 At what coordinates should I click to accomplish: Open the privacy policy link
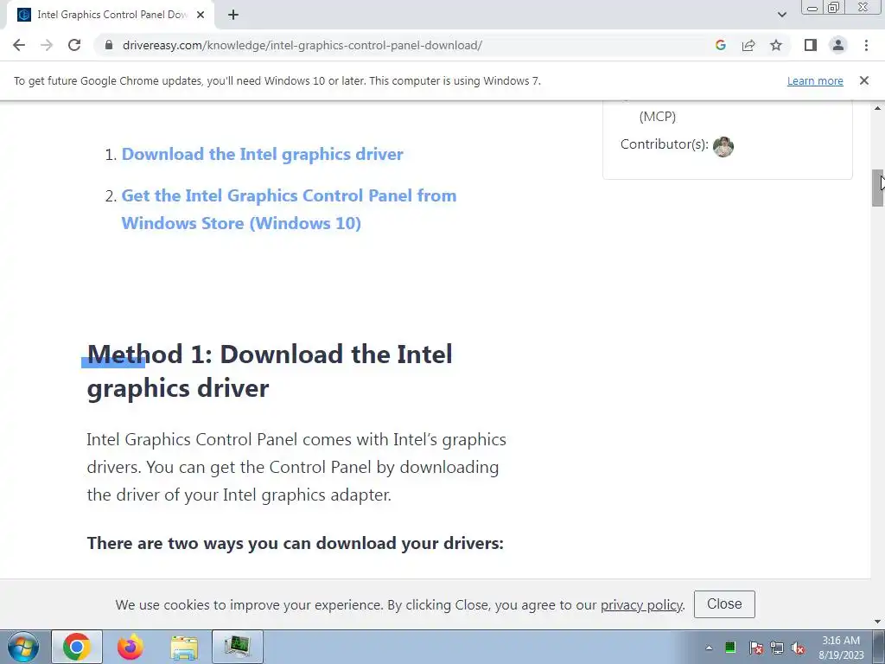pyautogui.click(x=641, y=604)
